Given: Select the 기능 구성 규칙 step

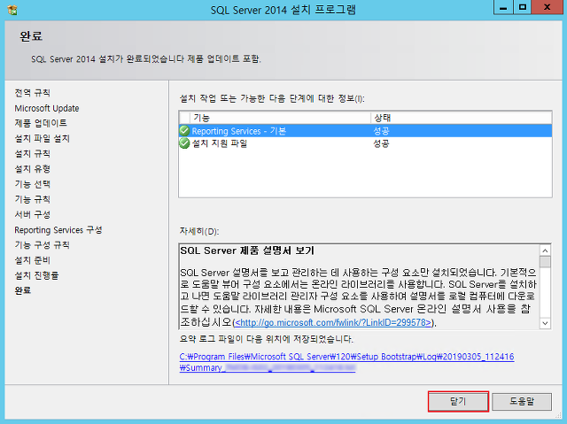Looking at the screenshot, I should coord(42,245).
